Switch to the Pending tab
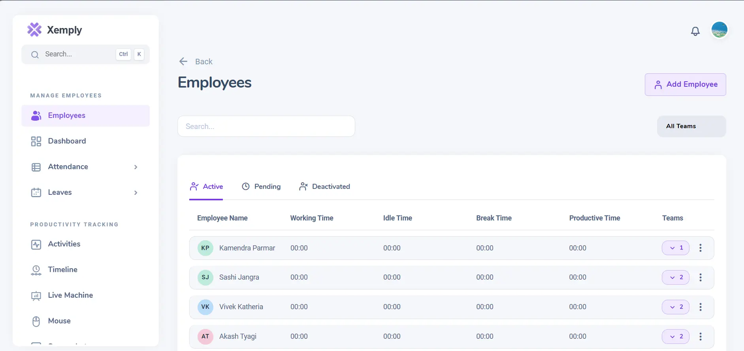 click(x=261, y=187)
